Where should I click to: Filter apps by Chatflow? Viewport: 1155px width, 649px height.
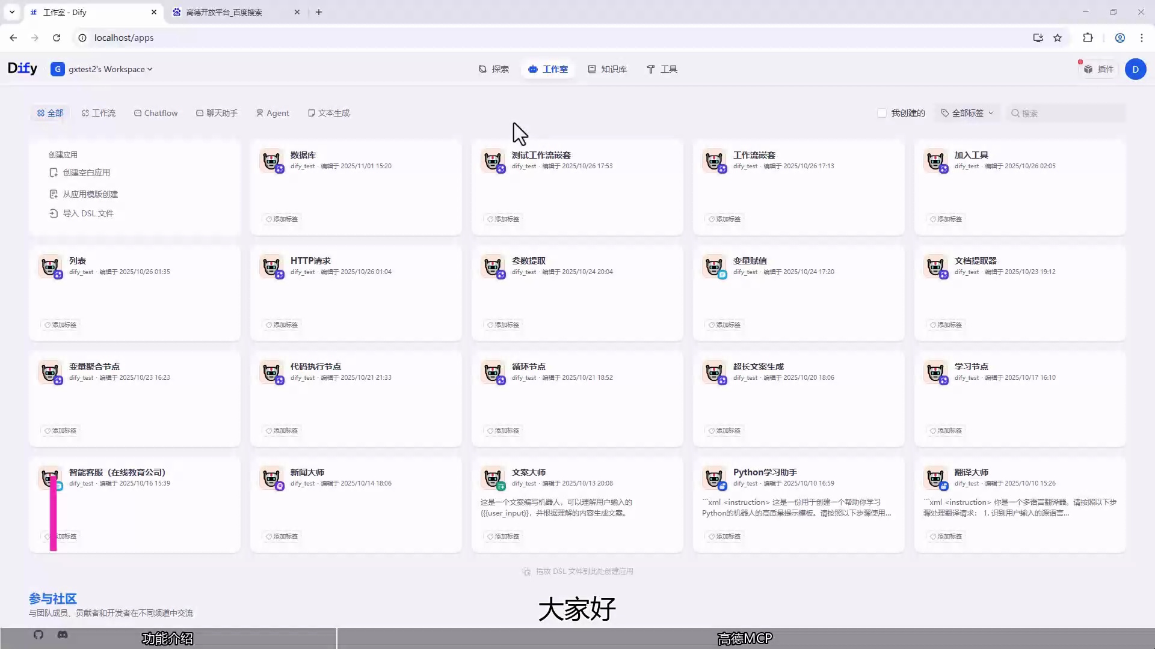[x=156, y=113]
